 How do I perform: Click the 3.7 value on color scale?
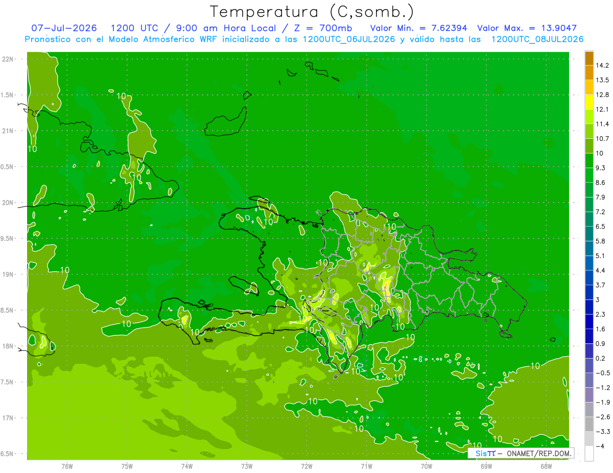(600, 285)
